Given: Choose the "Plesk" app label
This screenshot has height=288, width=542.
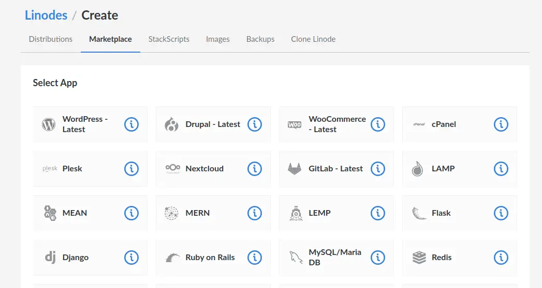Looking at the screenshot, I should tap(72, 169).
